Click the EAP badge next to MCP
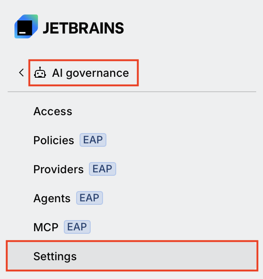 pos(77,227)
